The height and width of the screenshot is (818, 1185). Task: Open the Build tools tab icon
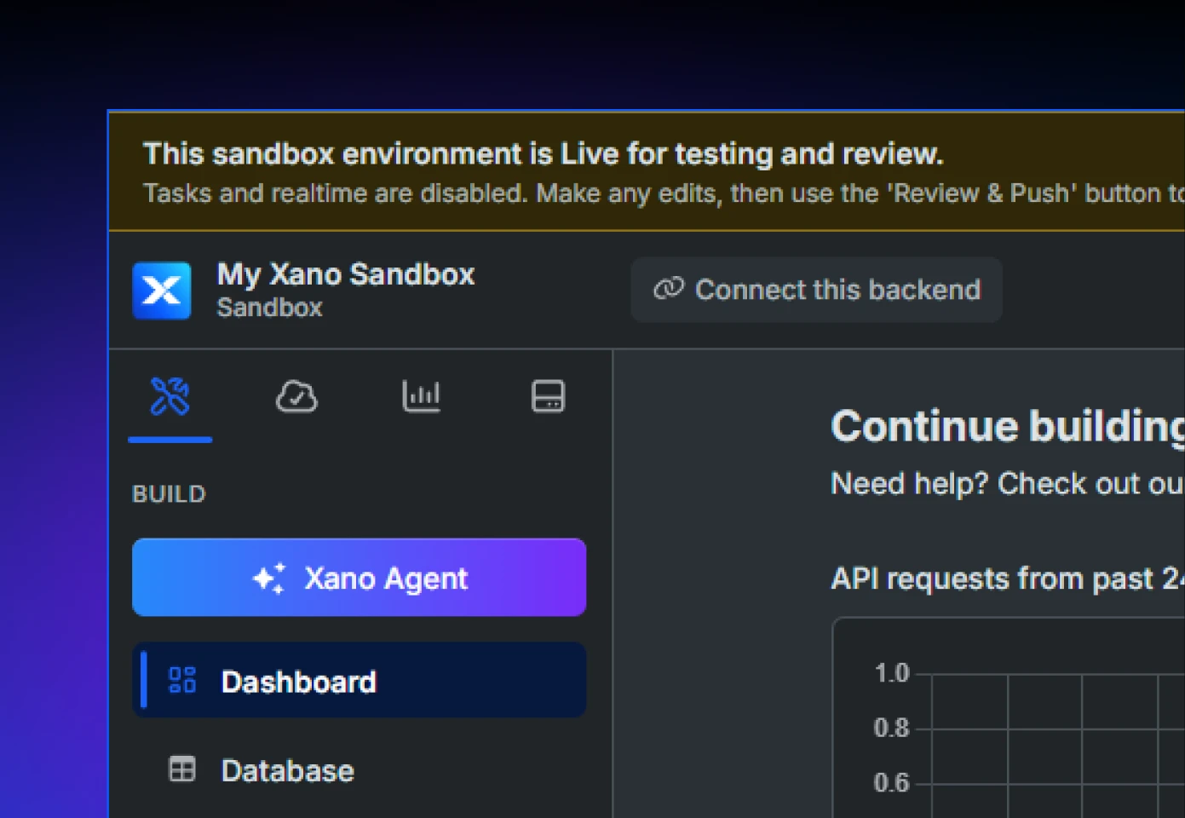[x=170, y=396]
